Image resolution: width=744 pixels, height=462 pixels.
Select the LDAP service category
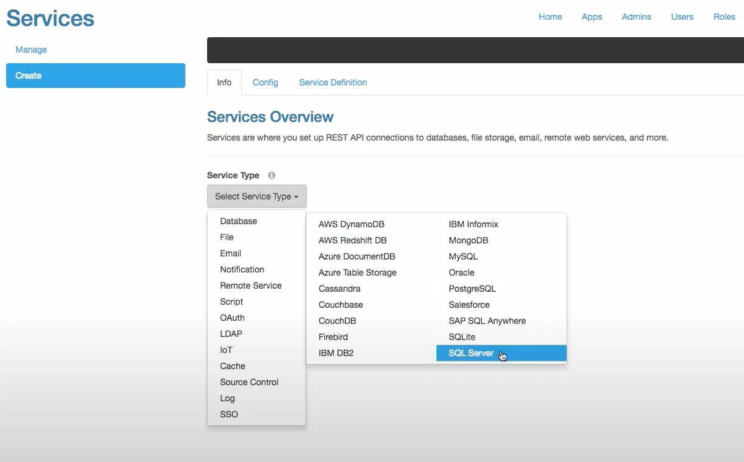tap(231, 334)
